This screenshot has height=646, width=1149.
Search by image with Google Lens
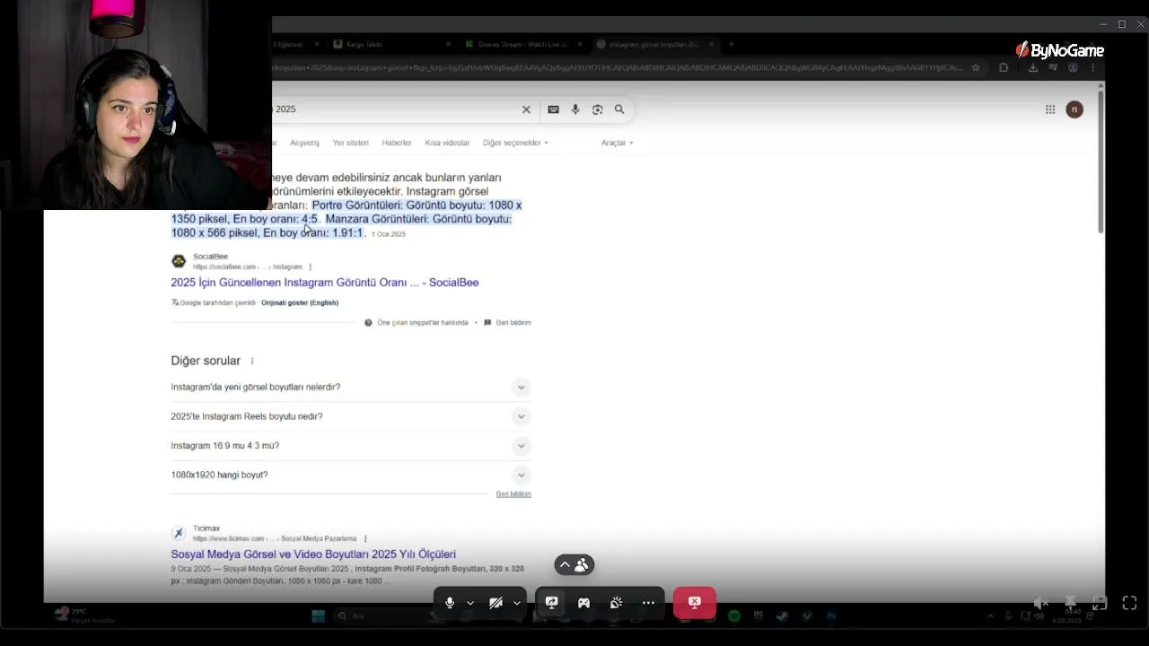[x=597, y=109]
